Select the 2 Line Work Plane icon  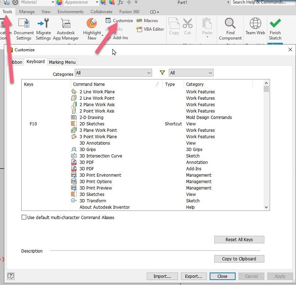74,92
